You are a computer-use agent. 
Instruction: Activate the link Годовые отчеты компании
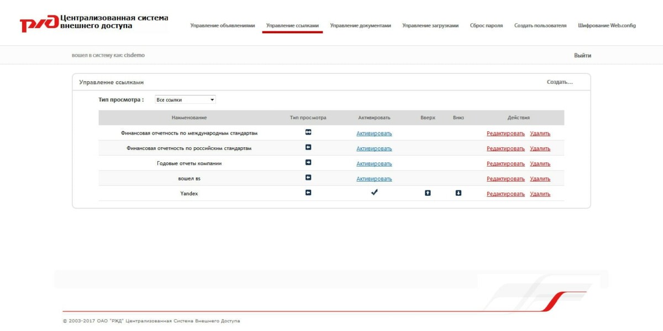pyautogui.click(x=375, y=163)
